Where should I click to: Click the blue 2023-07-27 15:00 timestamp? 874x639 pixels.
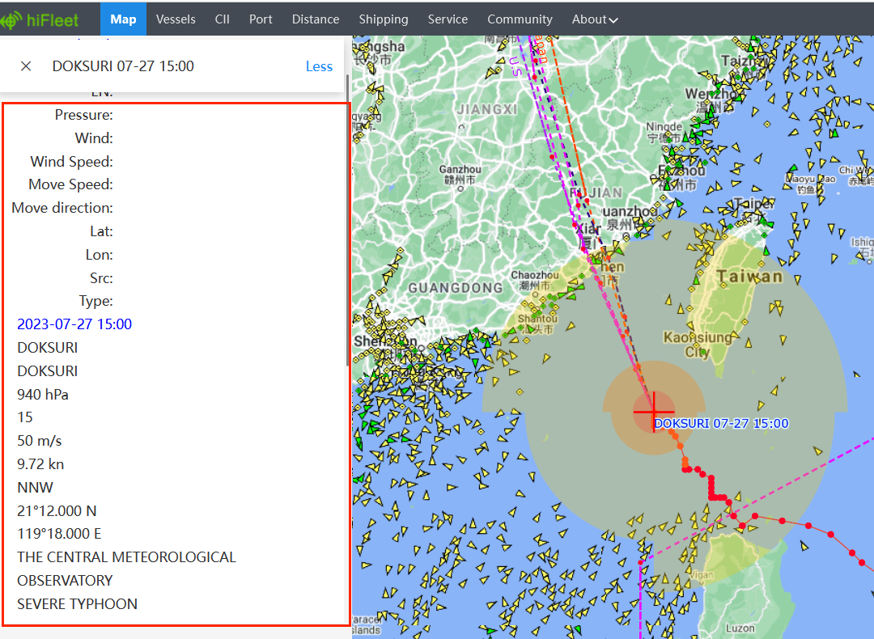(x=74, y=324)
